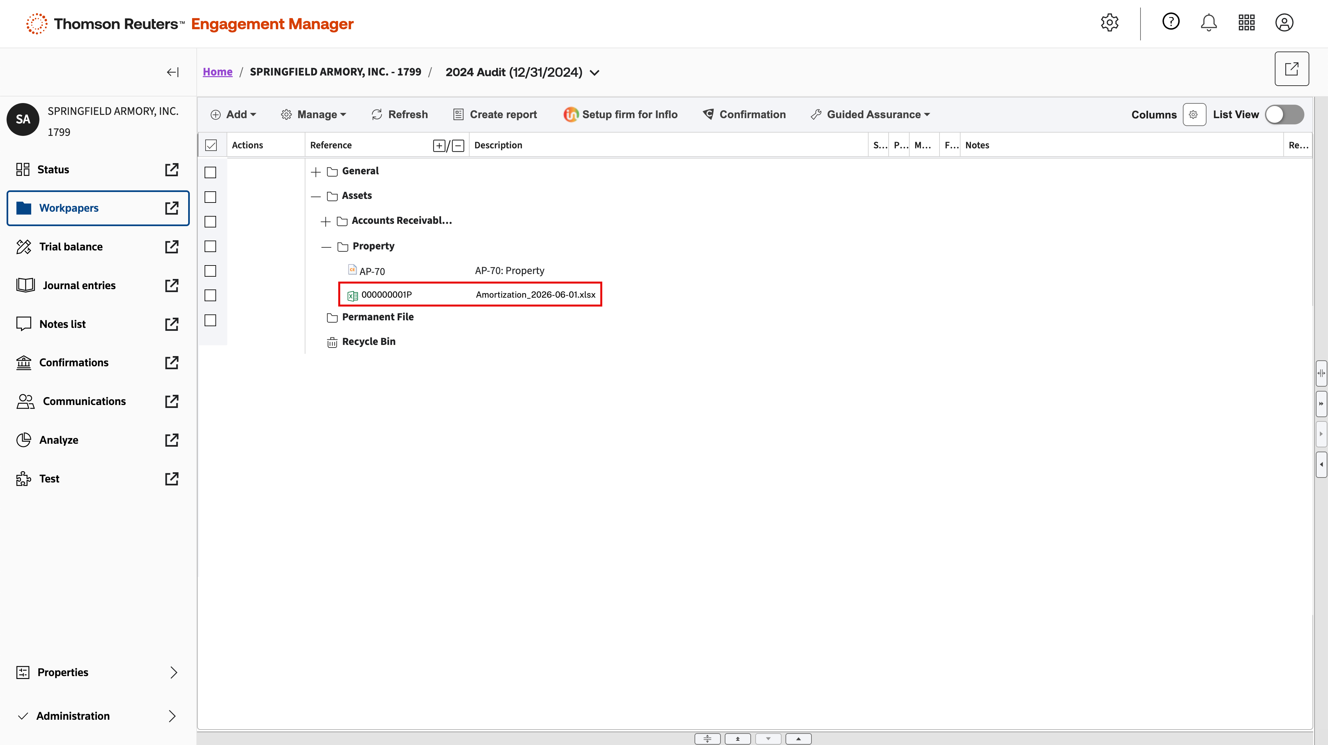
Task: Expand the General folder
Action: click(x=316, y=172)
